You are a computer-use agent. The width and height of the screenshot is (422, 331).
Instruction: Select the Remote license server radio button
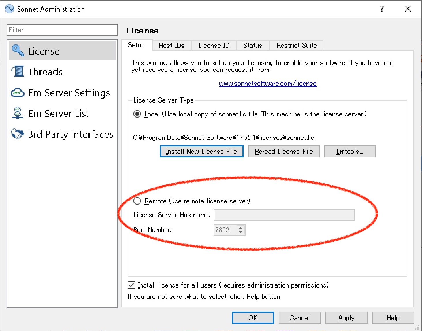click(x=137, y=201)
